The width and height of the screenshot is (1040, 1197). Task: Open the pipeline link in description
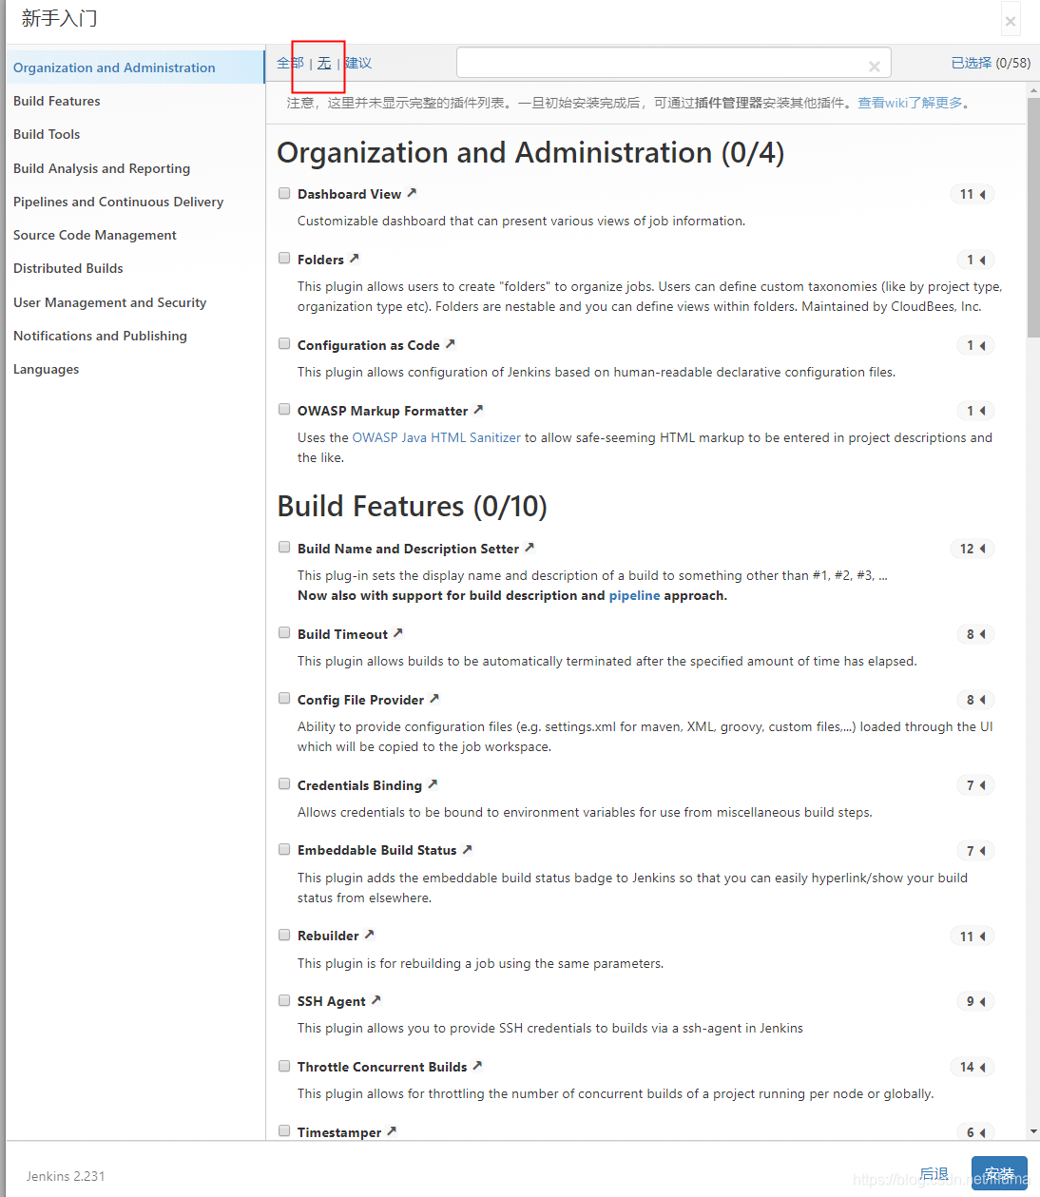pyautogui.click(x=634, y=595)
